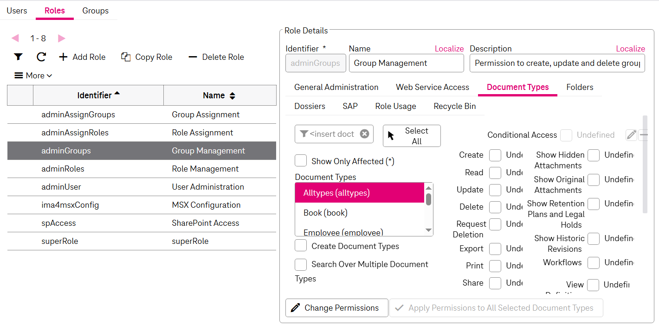Expand the More dropdown menu
This screenshot has width=659, height=325.
click(x=33, y=76)
